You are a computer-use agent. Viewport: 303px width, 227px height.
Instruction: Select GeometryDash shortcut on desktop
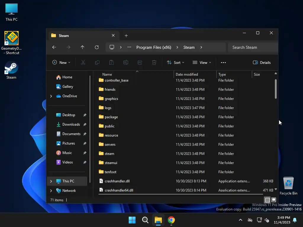pos(12,43)
